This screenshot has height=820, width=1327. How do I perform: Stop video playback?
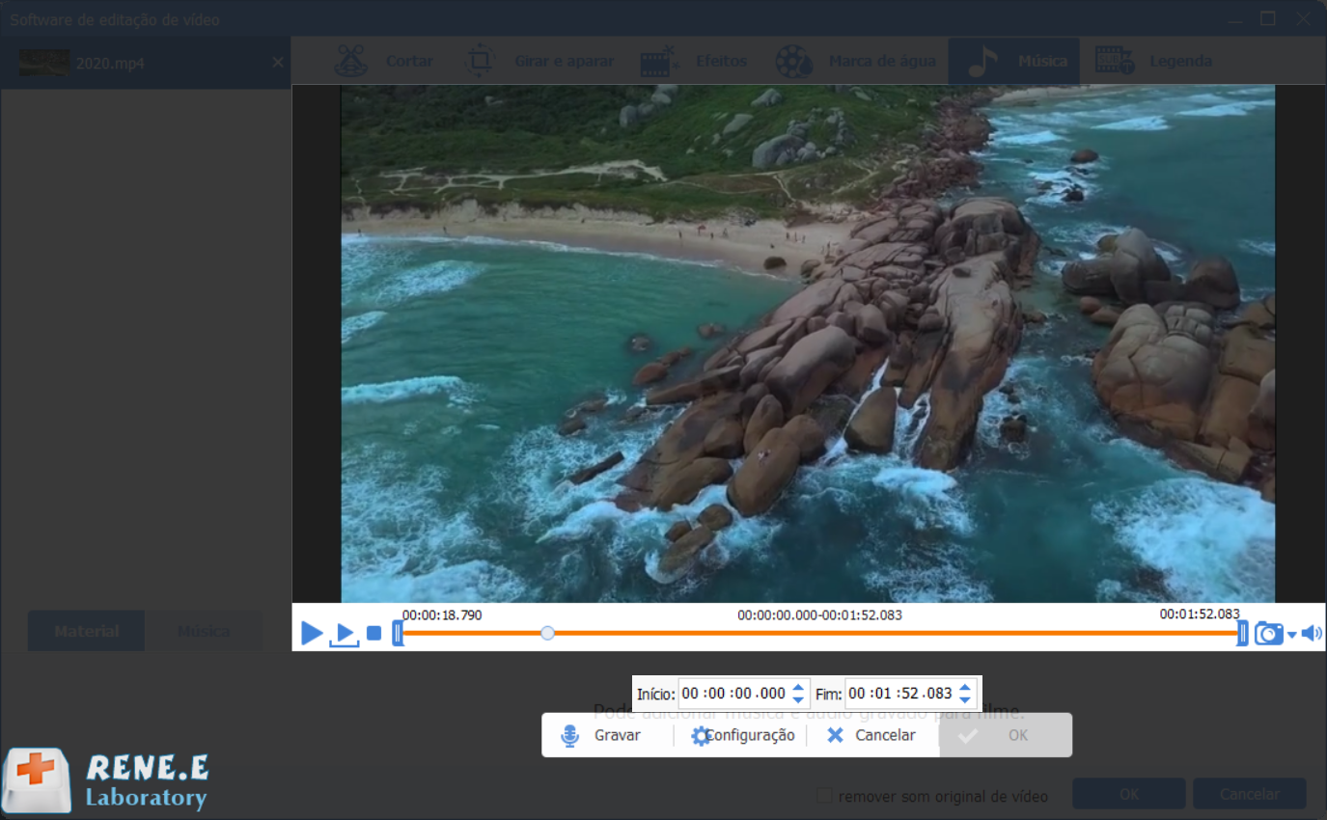point(373,634)
